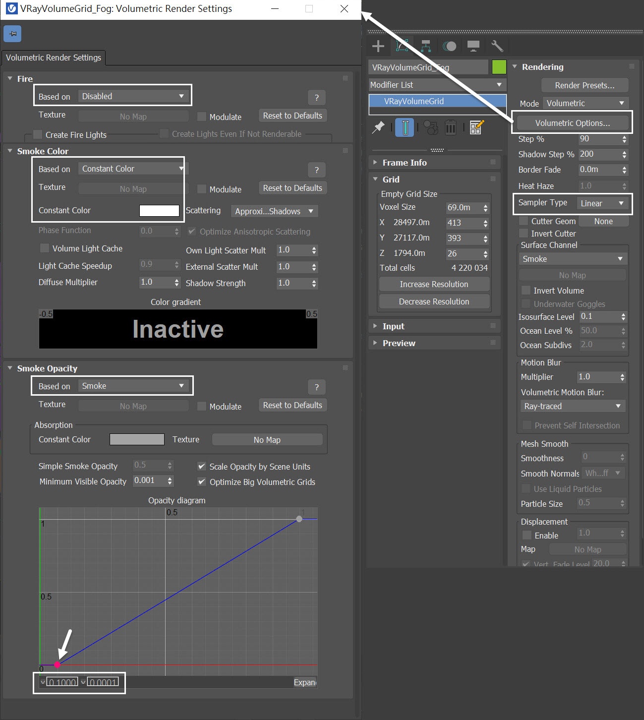Viewport: 644px width, 720px height.
Task: Enable Fire Modulate checkbox
Action: pos(201,117)
